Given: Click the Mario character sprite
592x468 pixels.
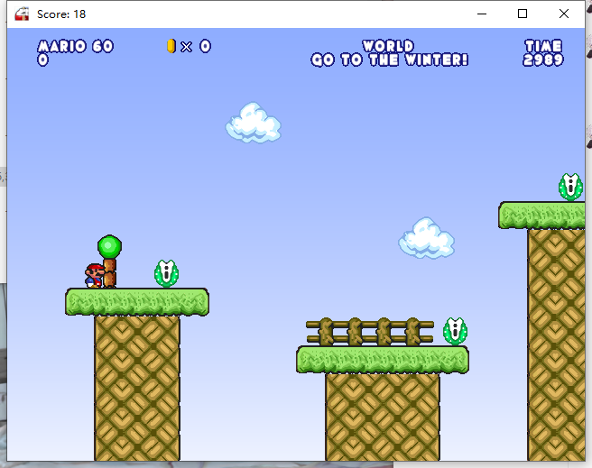Looking at the screenshot, I should click(x=95, y=276).
